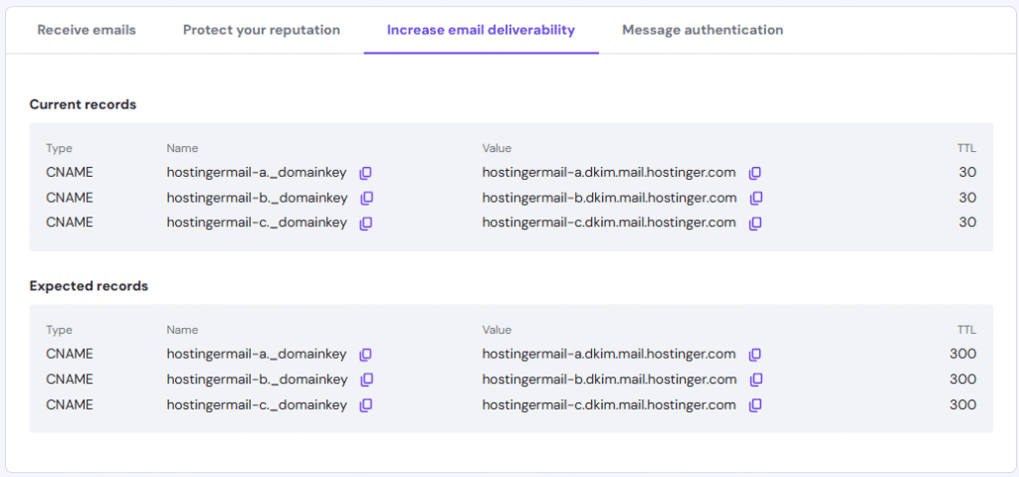Click CNAME type of expected hostingermail-a record
This screenshot has height=477, width=1019.
[70, 354]
